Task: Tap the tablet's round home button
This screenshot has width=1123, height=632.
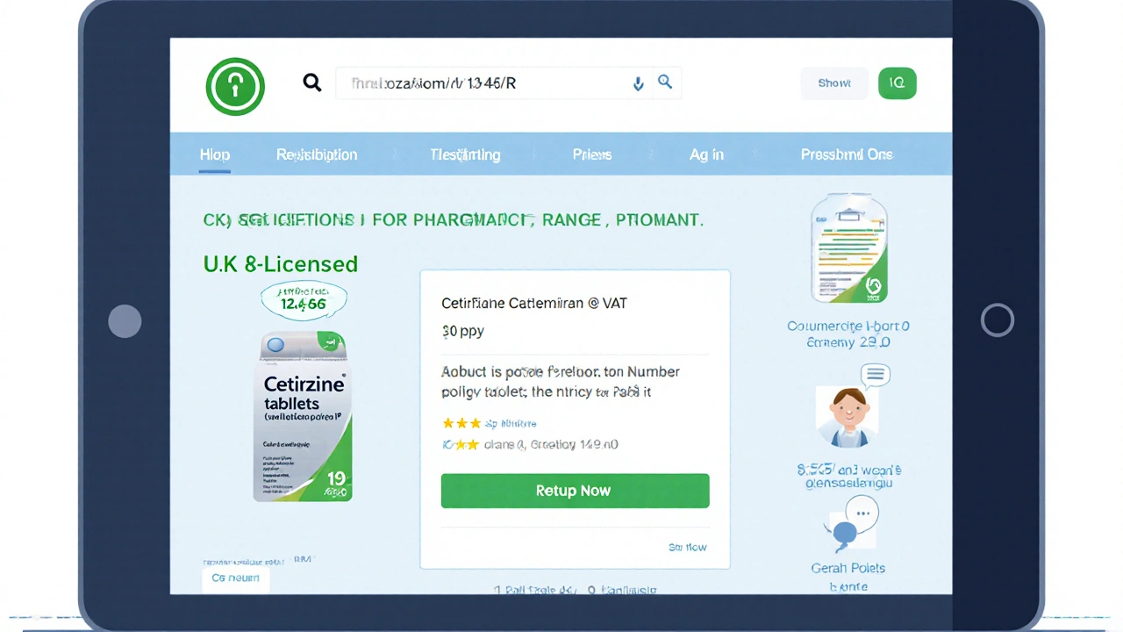Action: click(997, 320)
